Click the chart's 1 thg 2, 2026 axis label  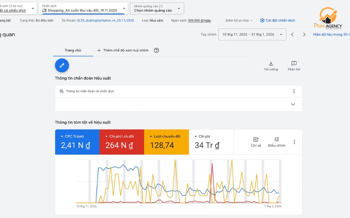273,206
